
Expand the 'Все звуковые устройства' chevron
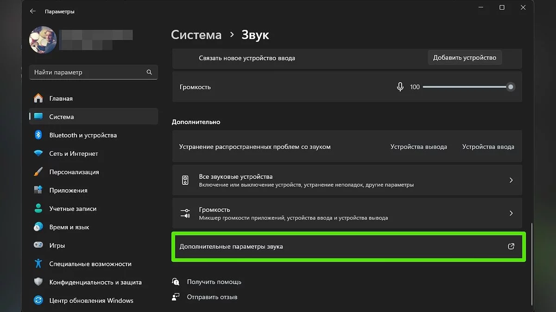pos(511,180)
